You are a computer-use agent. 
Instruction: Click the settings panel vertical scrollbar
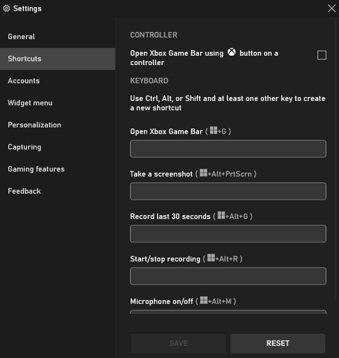point(336,160)
